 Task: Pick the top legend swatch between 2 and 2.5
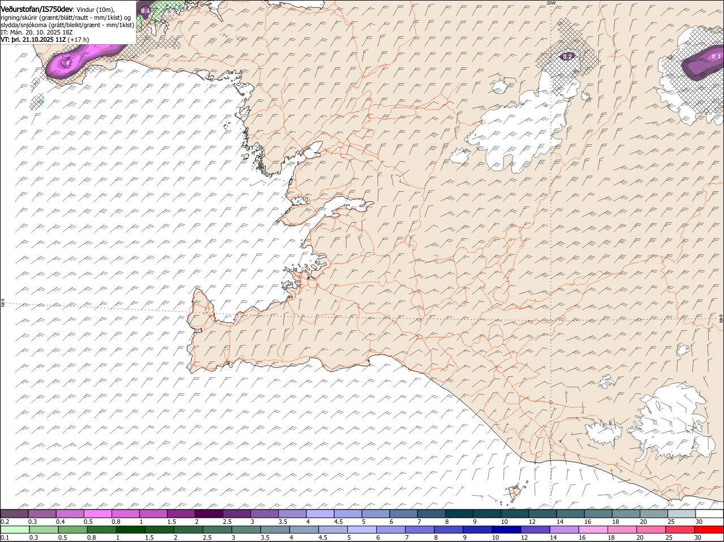[x=209, y=514]
